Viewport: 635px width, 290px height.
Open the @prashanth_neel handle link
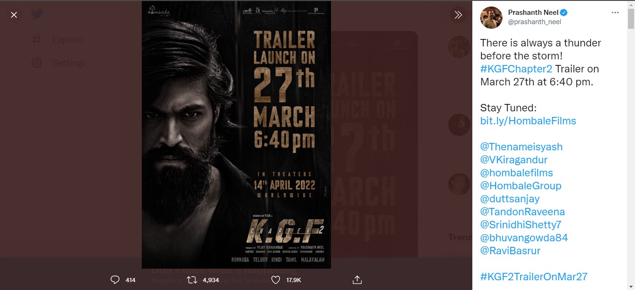(x=535, y=22)
